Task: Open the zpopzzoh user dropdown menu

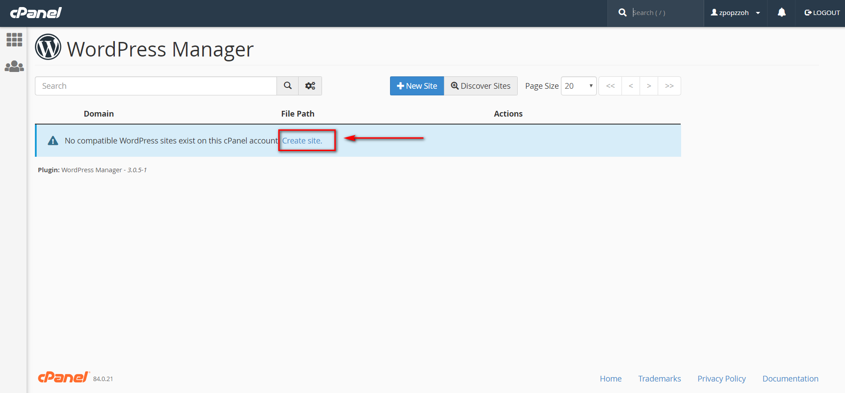Action: (735, 13)
